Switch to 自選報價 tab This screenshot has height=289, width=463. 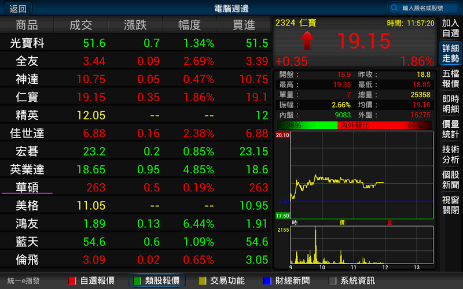[x=91, y=281]
